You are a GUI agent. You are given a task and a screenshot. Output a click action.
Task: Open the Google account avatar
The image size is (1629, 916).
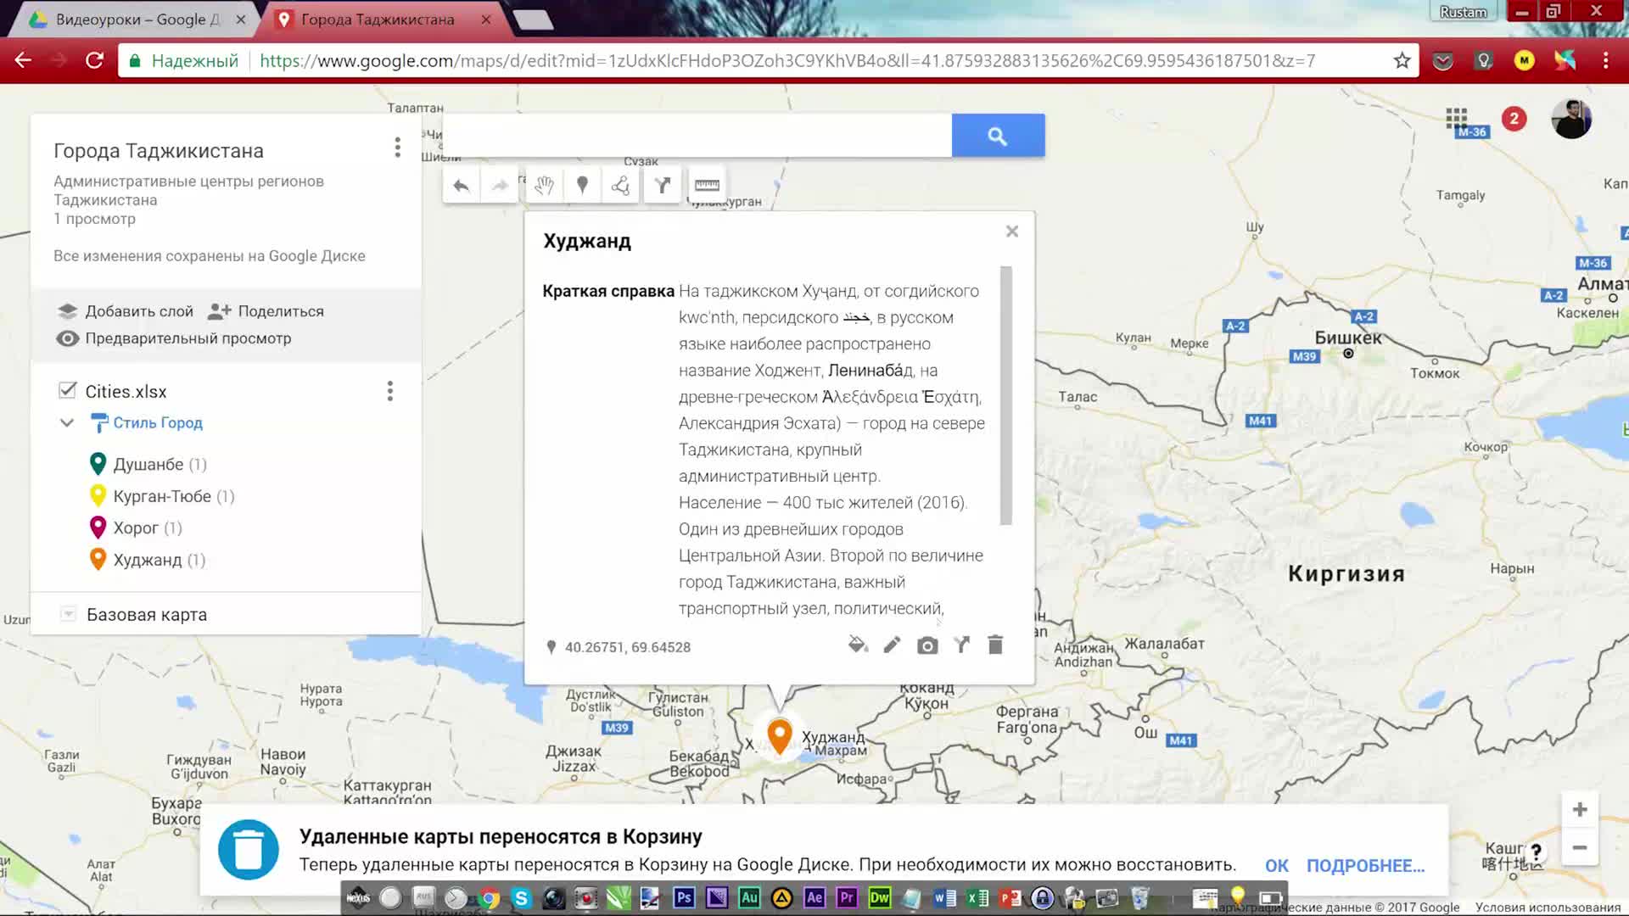(1571, 119)
